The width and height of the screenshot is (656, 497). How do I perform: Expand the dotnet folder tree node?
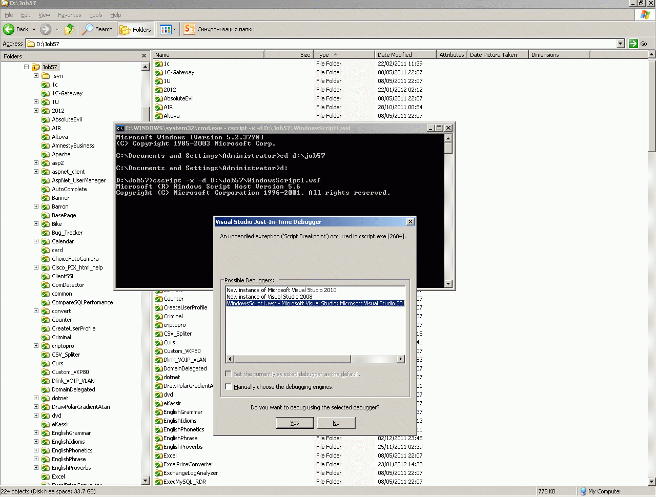pos(36,398)
